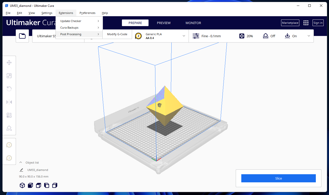Select the Support Blocker tool

(9, 128)
